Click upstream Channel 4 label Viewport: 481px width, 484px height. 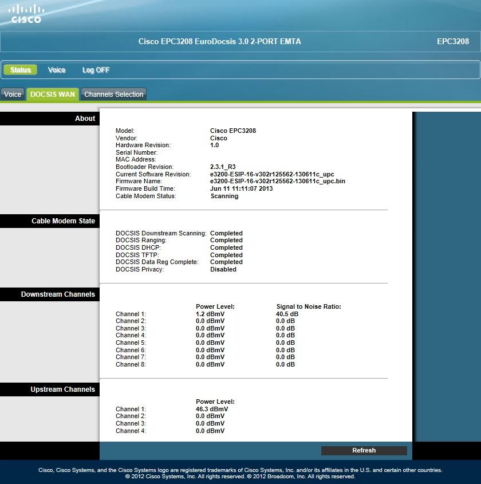131,431
